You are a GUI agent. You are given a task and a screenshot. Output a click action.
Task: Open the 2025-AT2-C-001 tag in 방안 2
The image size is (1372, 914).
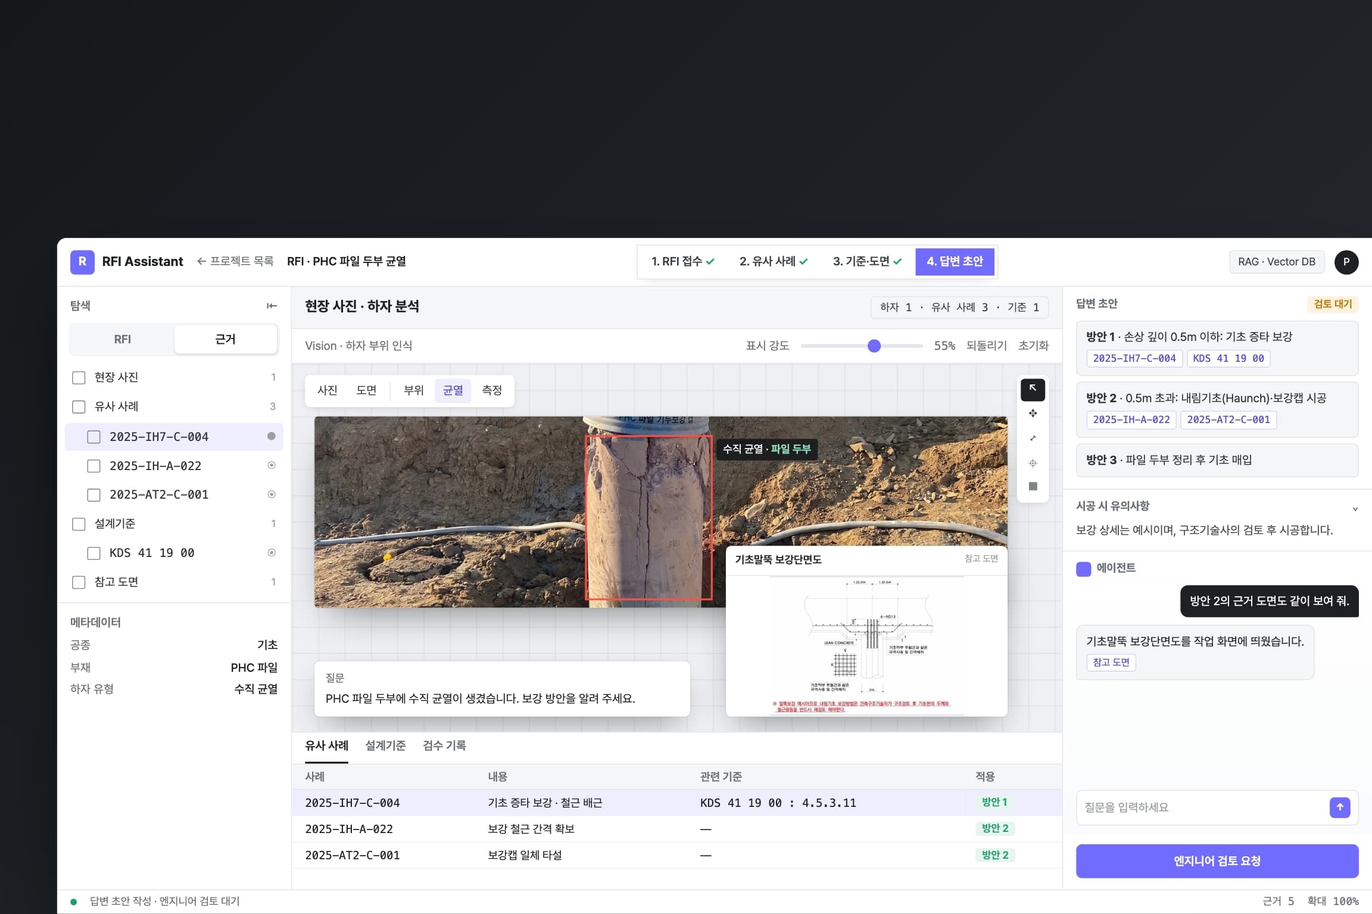click(x=1228, y=420)
